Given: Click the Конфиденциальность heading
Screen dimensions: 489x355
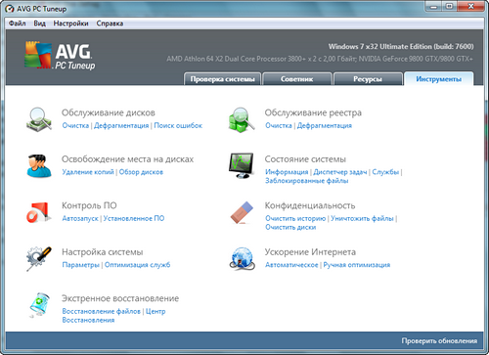Looking at the screenshot, I should pos(310,205).
